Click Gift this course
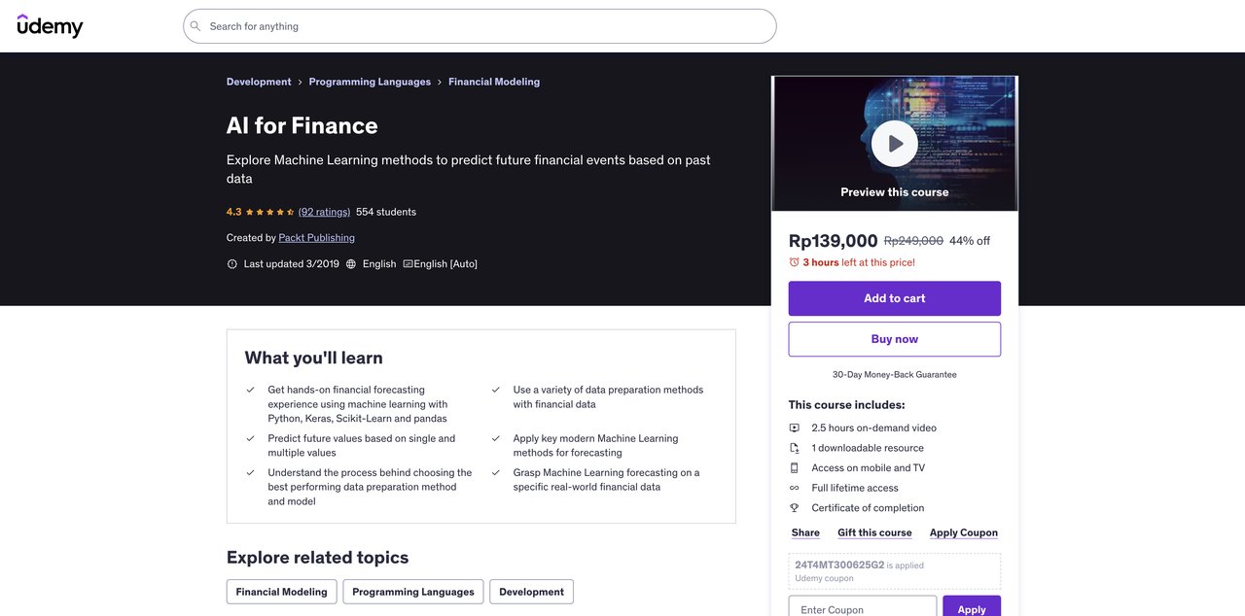 coord(874,532)
